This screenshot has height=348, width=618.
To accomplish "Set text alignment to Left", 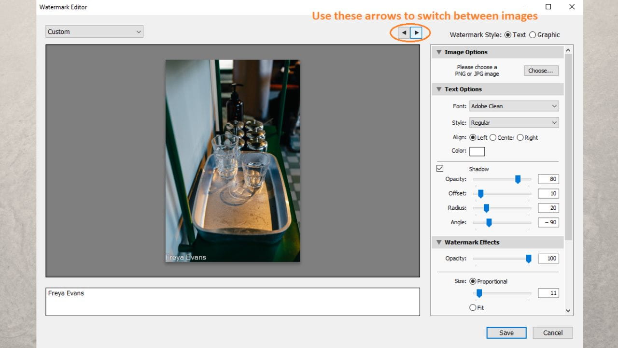I will coord(473,138).
